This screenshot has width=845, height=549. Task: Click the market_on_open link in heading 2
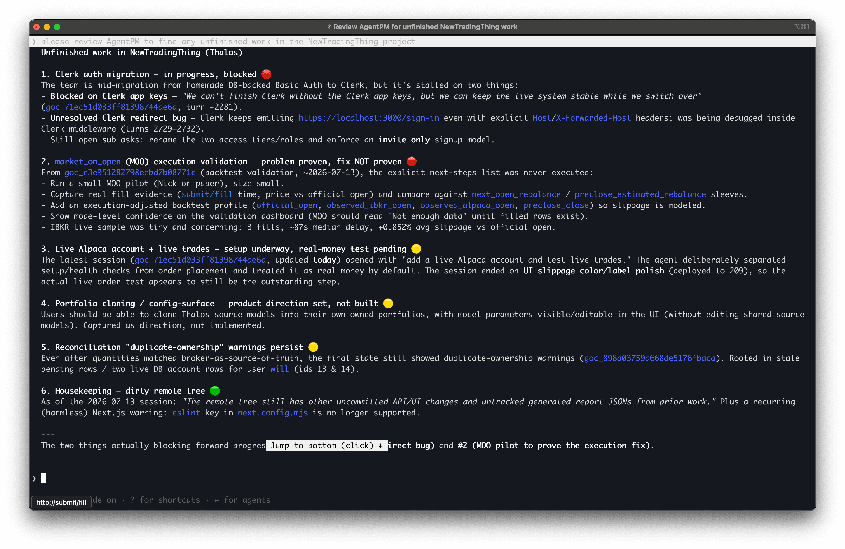pyautogui.click(x=88, y=162)
